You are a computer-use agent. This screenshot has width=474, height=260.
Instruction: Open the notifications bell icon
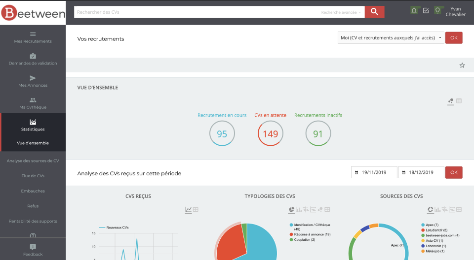(414, 10)
